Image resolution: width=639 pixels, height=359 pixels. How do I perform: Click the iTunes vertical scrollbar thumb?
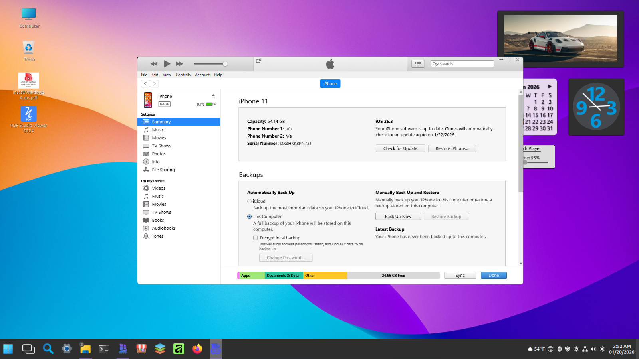[x=521, y=144]
